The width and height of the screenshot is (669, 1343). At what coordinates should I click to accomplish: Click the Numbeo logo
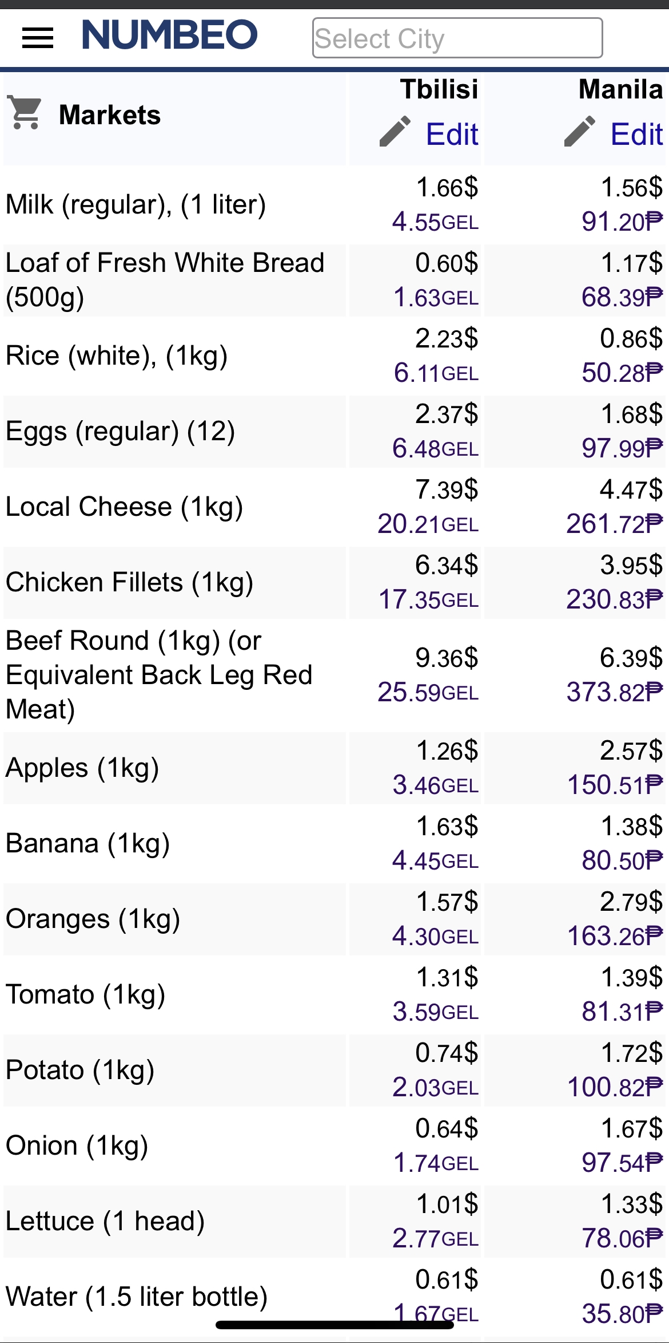[x=170, y=35]
